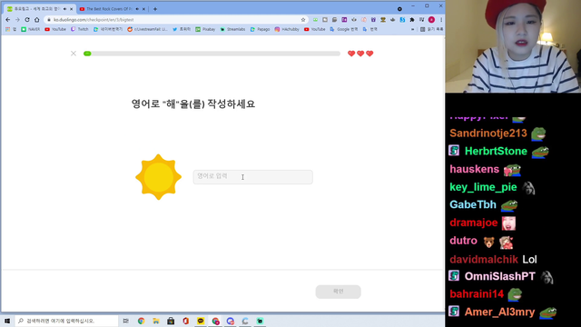581x327 pixels.
Task: Click key_lime_pie username in chat
Action: [x=483, y=187]
